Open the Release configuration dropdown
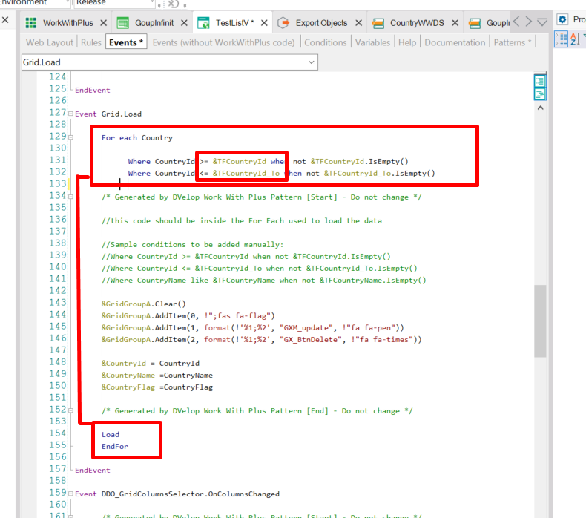The width and height of the screenshot is (586, 518). 152,2
